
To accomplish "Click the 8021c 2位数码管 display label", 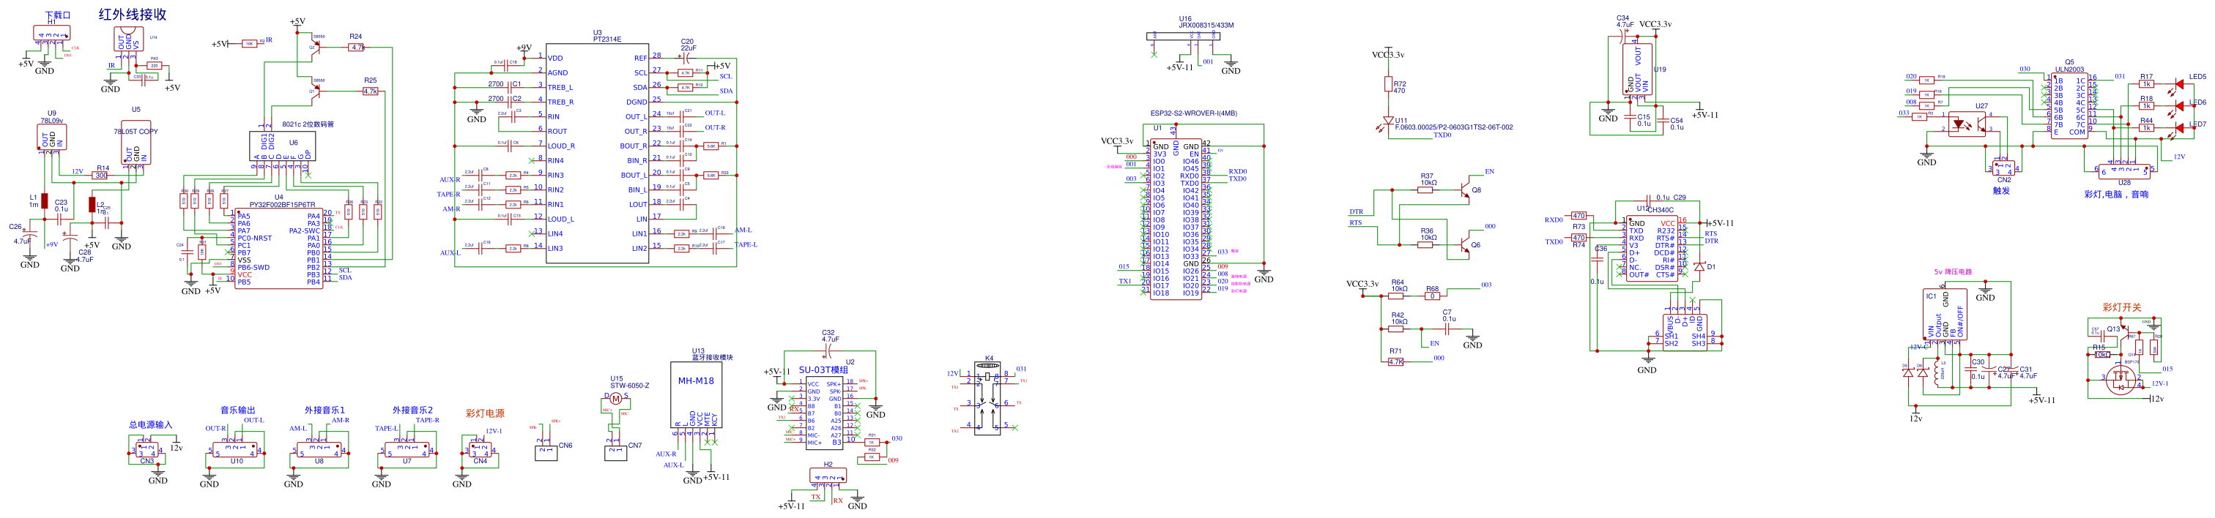I will 308,124.
